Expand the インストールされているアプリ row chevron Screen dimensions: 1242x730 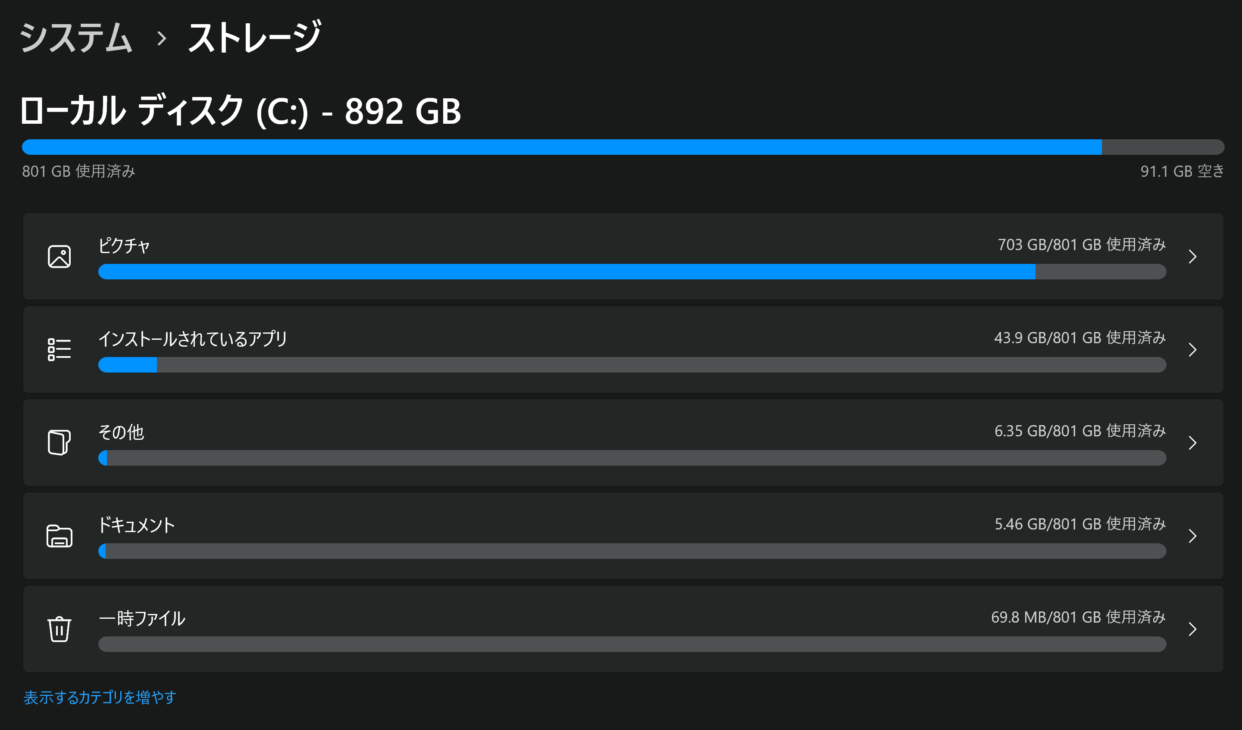click(x=1192, y=349)
